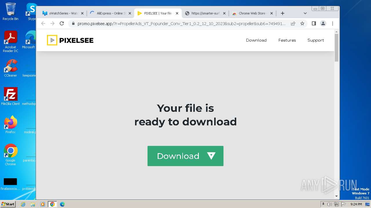Screen dimensions: 371x208
Task: Go forward to next page
Action: point(52,23)
